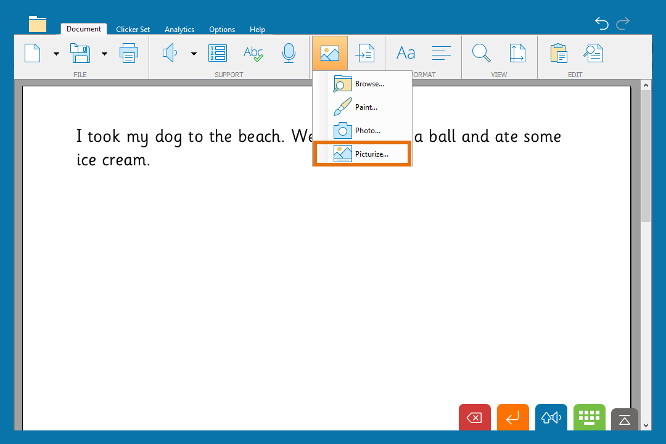
Task: Toggle the green on-screen keyboard button
Action: pyautogui.click(x=589, y=417)
